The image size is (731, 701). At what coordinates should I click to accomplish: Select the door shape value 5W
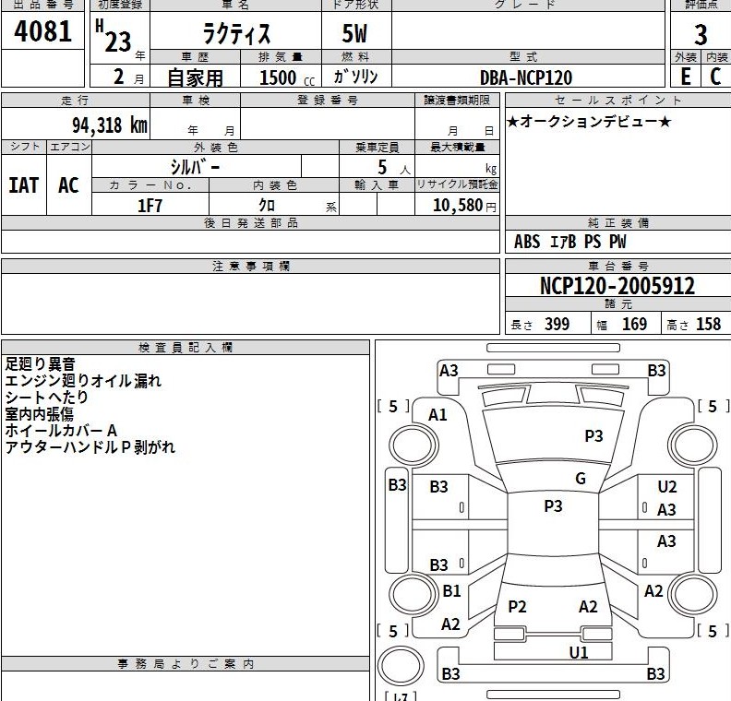click(354, 33)
